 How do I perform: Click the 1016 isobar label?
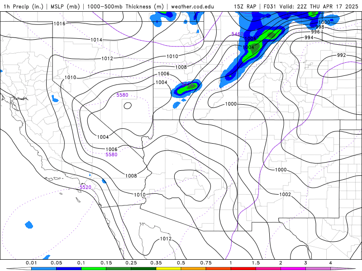click(60, 23)
